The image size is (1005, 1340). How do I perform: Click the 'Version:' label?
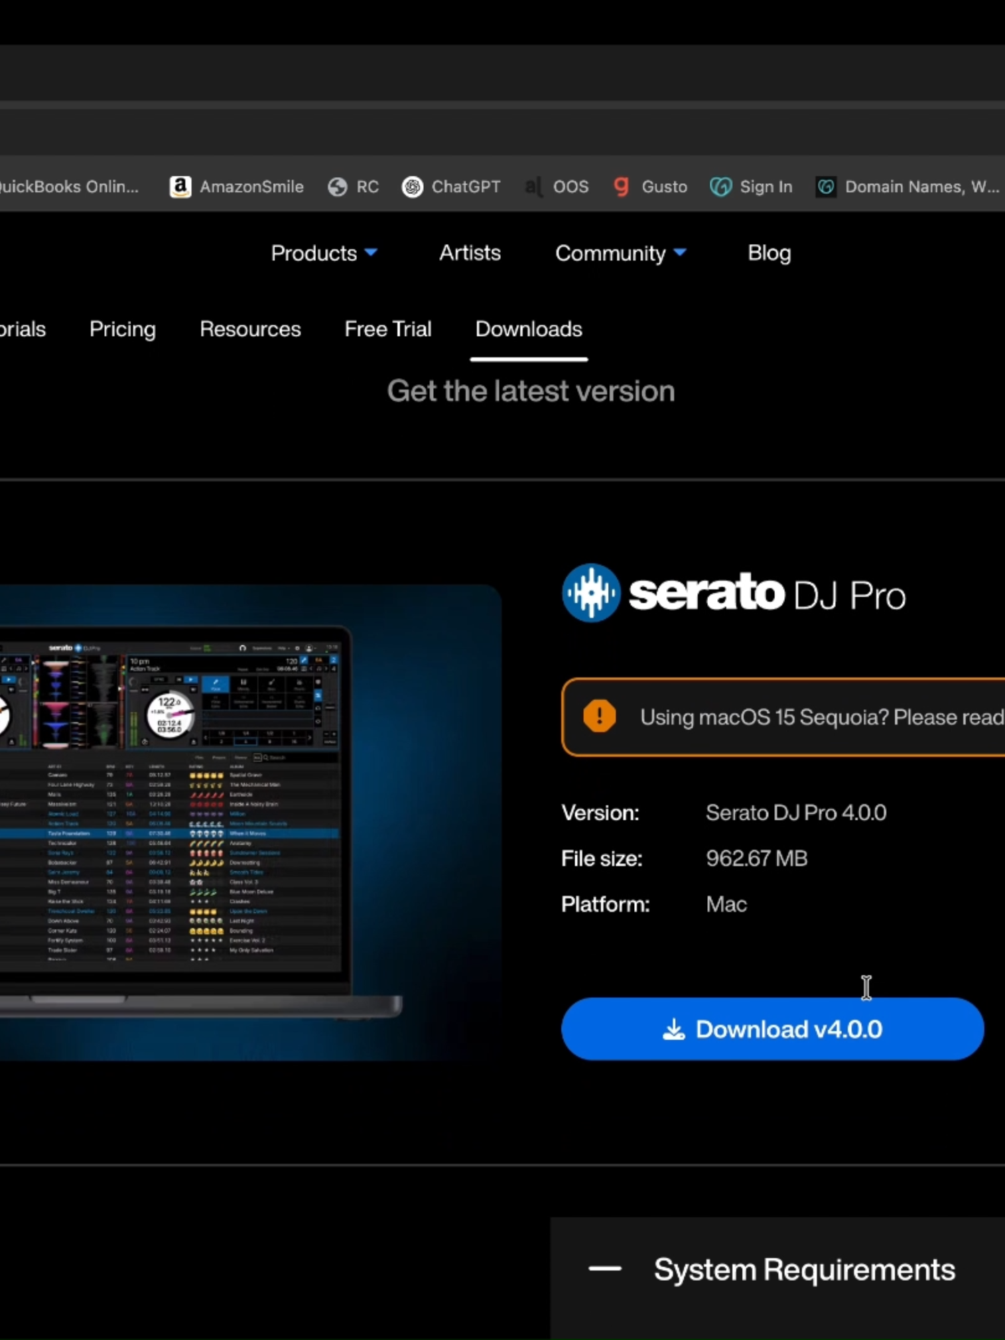pyautogui.click(x=600, y=813)
